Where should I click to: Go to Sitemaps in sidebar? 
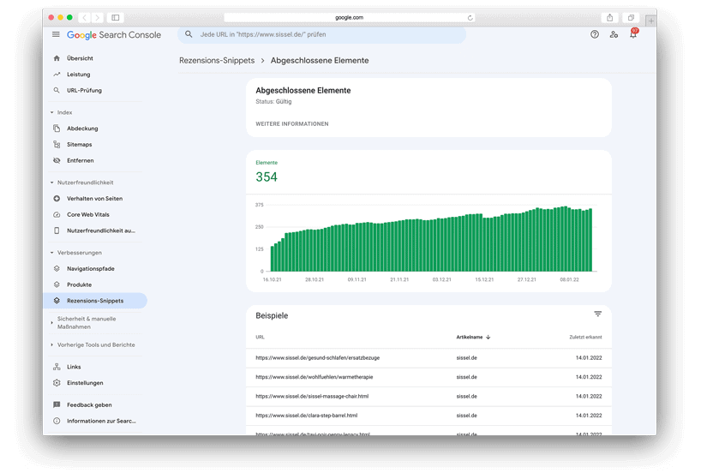(80, 145)
